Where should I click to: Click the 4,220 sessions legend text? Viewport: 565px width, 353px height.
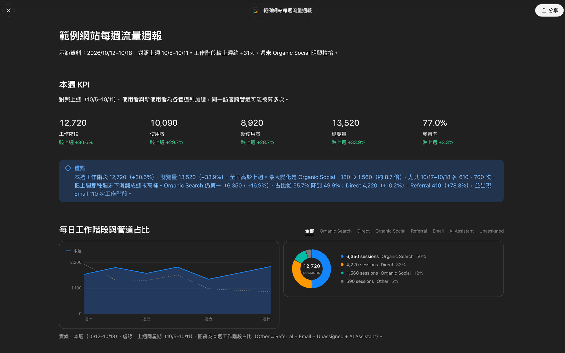coord(362,265)
